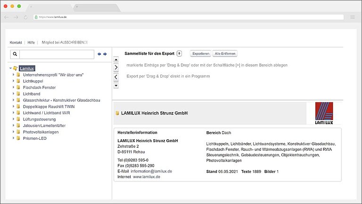Click folder icon beside LAMILUX Heinrich Strunz GmbH
Screen dimensions: 362x204
(117, 113)
